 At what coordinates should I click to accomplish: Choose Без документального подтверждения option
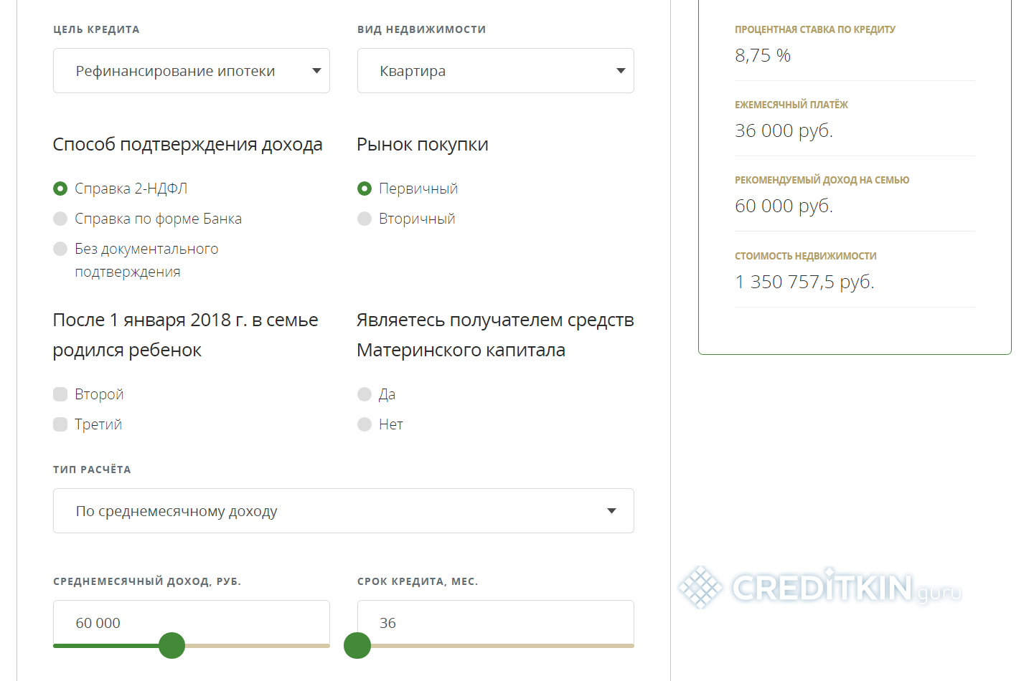pos(60,249)
